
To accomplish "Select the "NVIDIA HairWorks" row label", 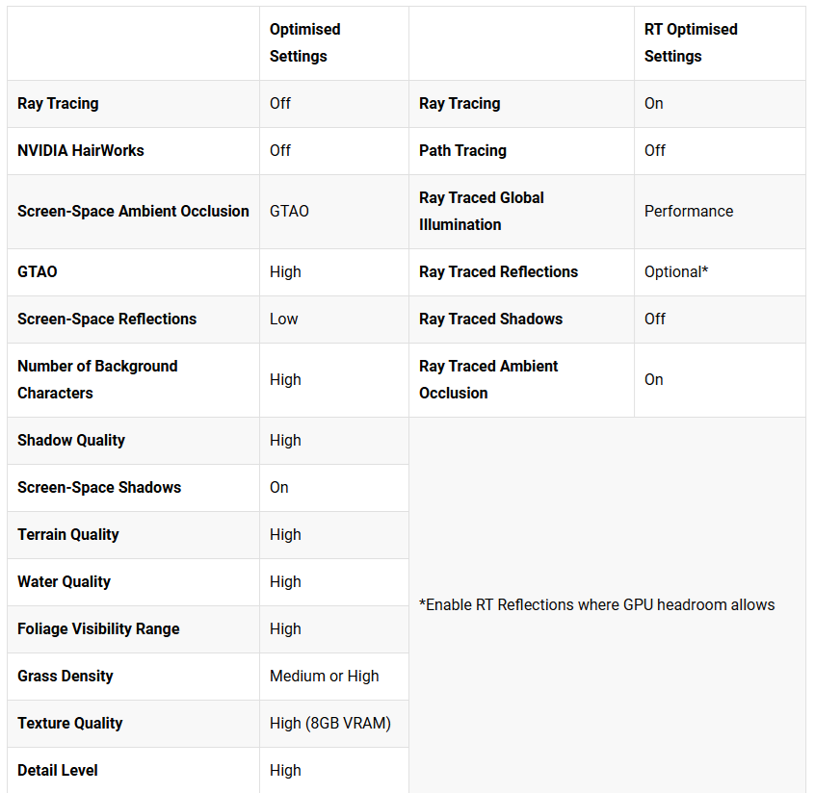I will (81, 150).
